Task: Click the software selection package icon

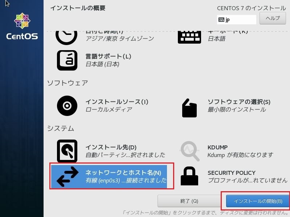Action: coord(189,108)
